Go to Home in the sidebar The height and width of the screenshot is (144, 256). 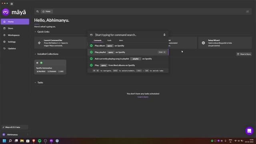(15, 22)
